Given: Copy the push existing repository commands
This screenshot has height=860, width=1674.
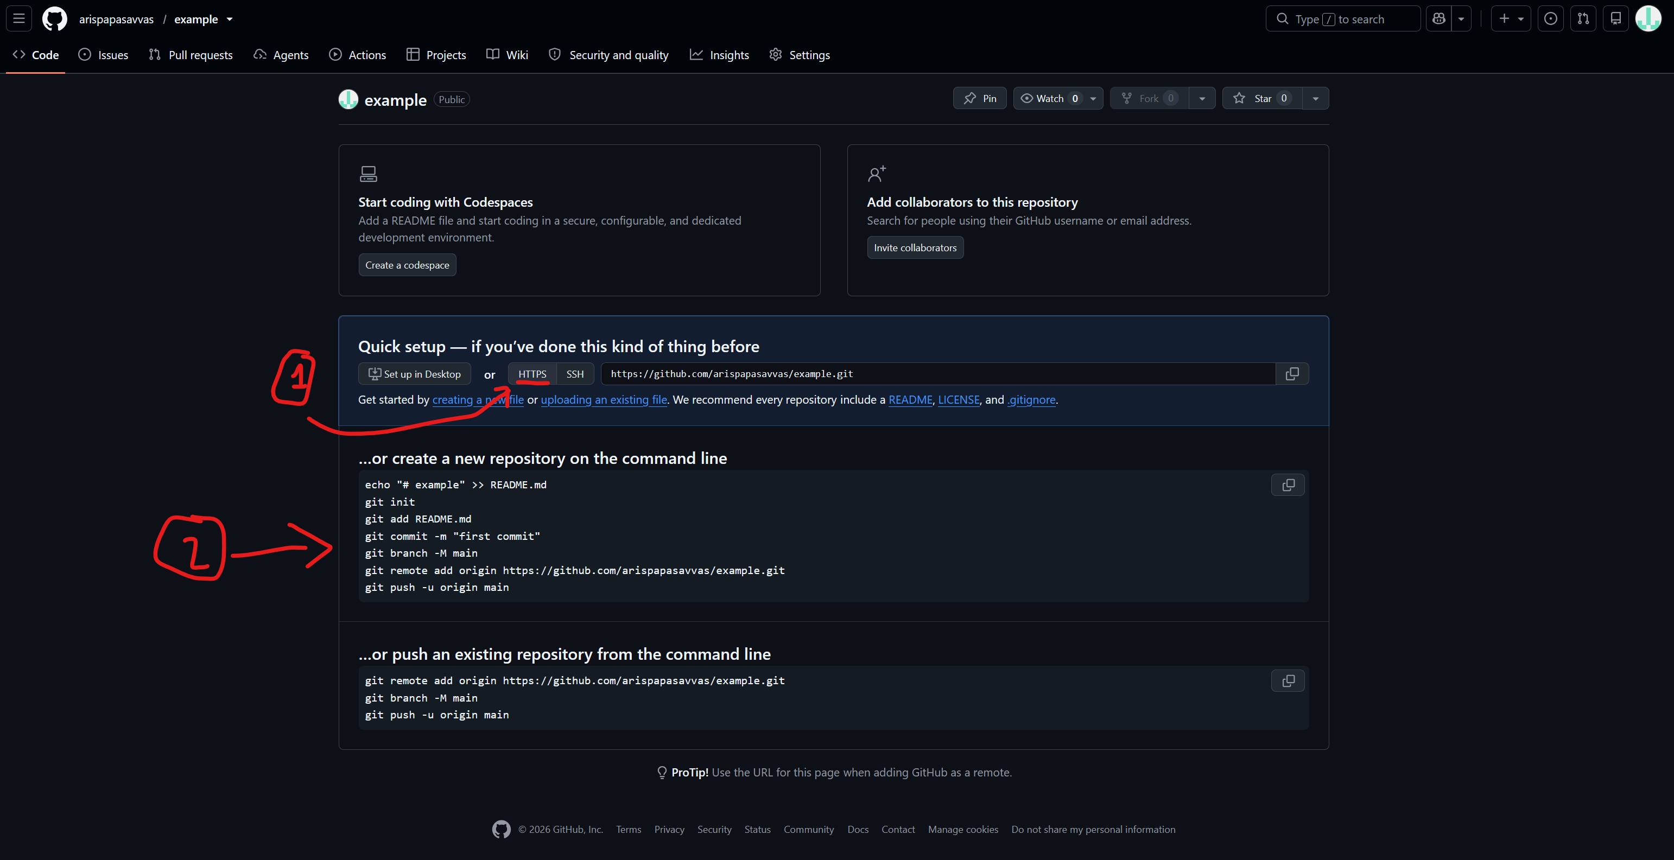Looking at the screenshot, I should (1288, 681).
